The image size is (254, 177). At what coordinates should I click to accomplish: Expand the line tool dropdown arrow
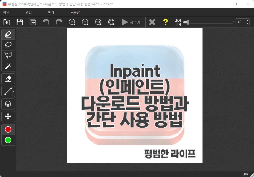(14, 91)
